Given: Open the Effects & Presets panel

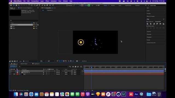Looking at the screenshot, I should click(x=151, y=16).
